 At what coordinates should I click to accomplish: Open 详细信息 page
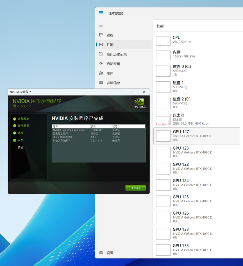[113, 83]
